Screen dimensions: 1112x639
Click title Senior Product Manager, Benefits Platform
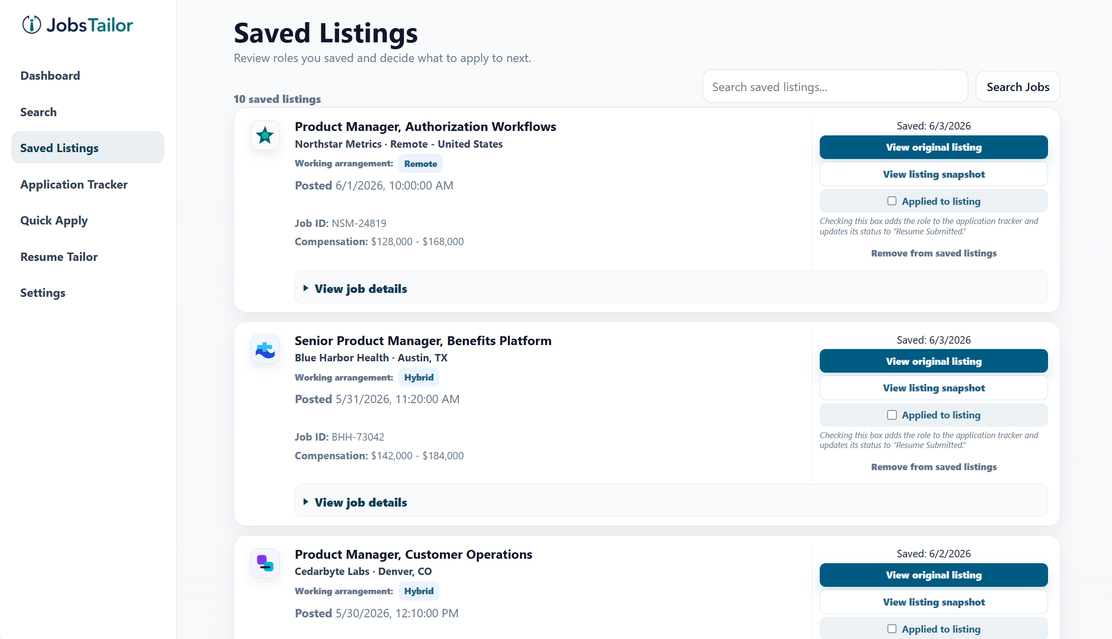[x=423, y=341]
